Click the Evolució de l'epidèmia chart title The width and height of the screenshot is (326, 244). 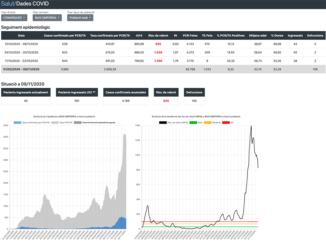(65, 116)
